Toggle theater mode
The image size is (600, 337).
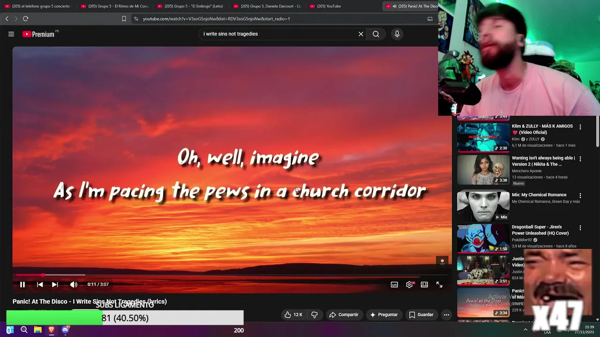(x=424, y=285)
